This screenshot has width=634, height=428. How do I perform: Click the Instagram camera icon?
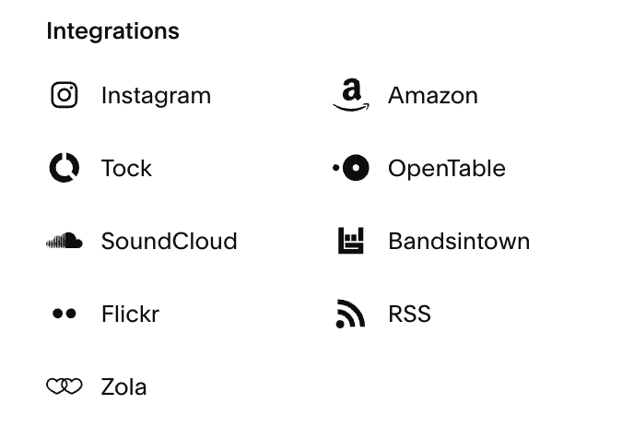pos(65,95)
